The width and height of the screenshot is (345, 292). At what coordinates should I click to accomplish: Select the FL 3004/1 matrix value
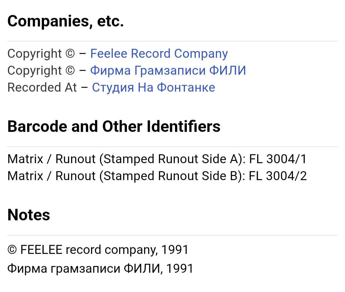278,159
